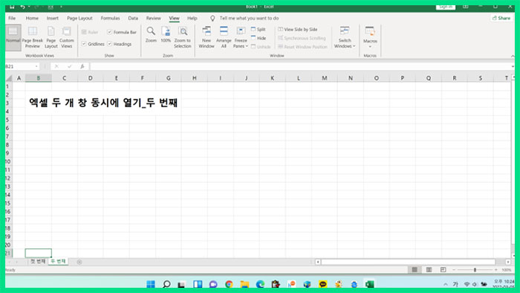Adjust the status bar zoom slider
520x293 pixels.
[x=475, y=270]
